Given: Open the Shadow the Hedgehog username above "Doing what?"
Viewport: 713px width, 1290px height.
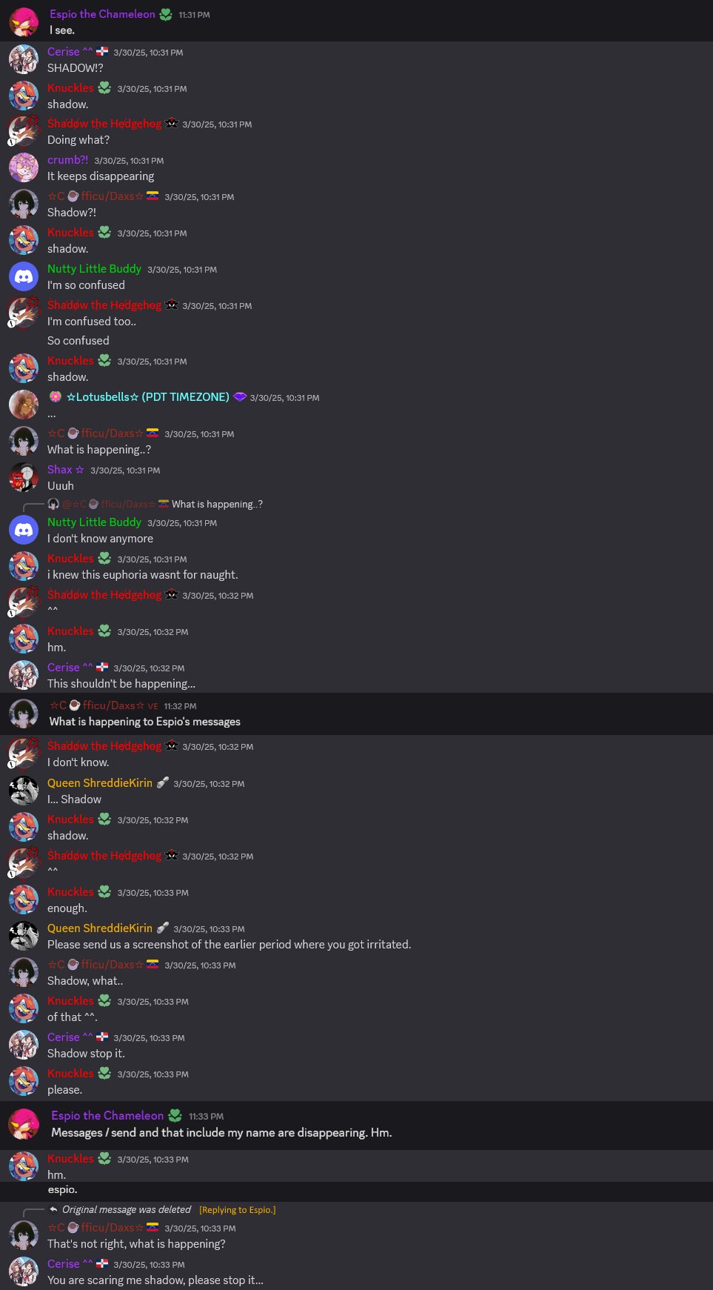Looking at the screenshot, I should [x=104, y=124].
